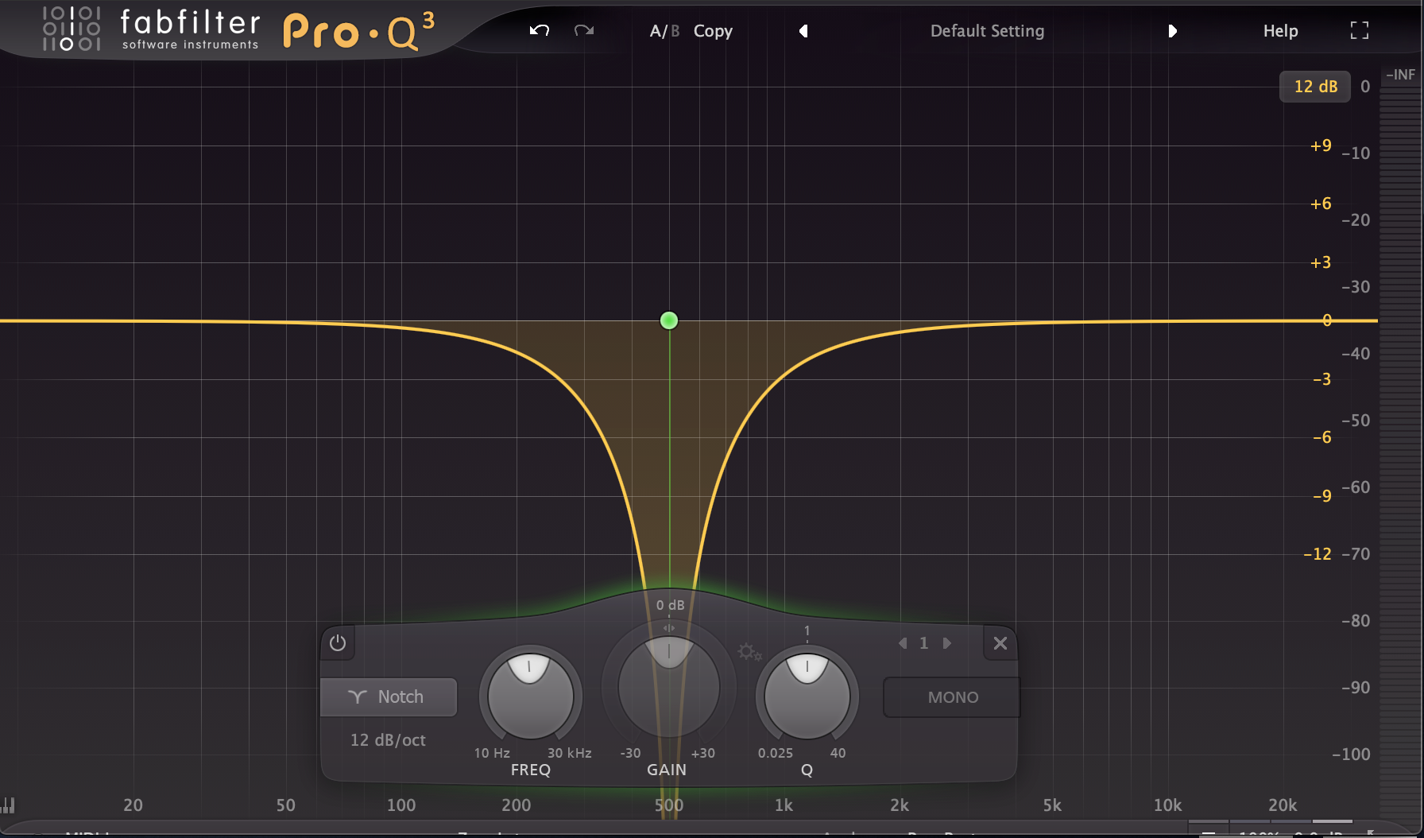Select the green EQ band dot at 500 Hz
The width and height of the screenshot is (1424, 838).
669,320
